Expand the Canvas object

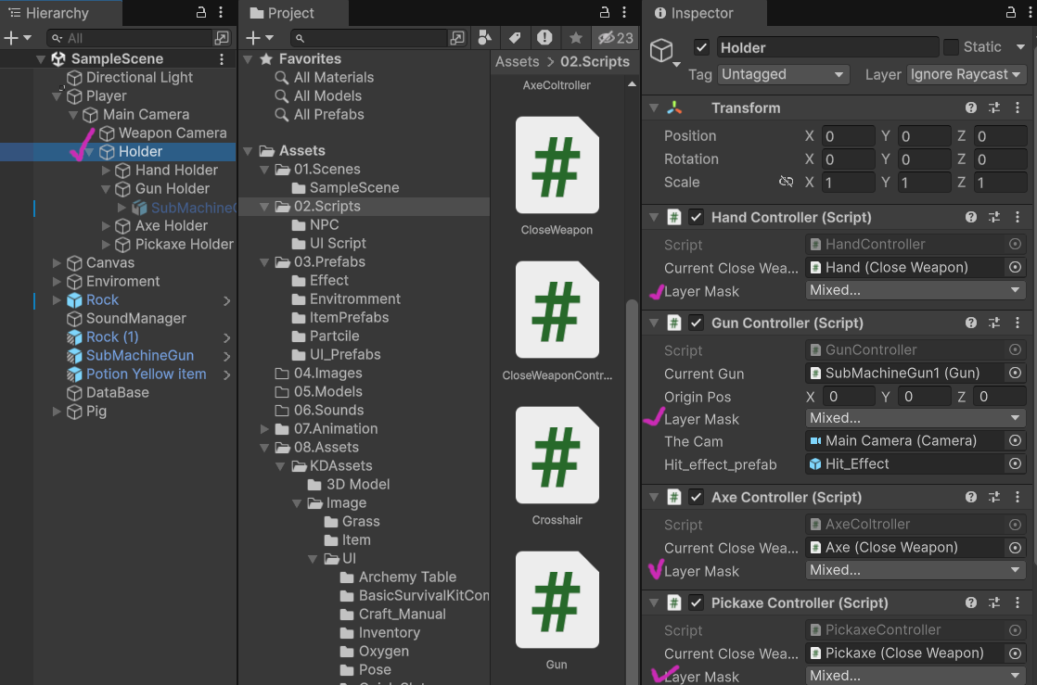point(57,263)
